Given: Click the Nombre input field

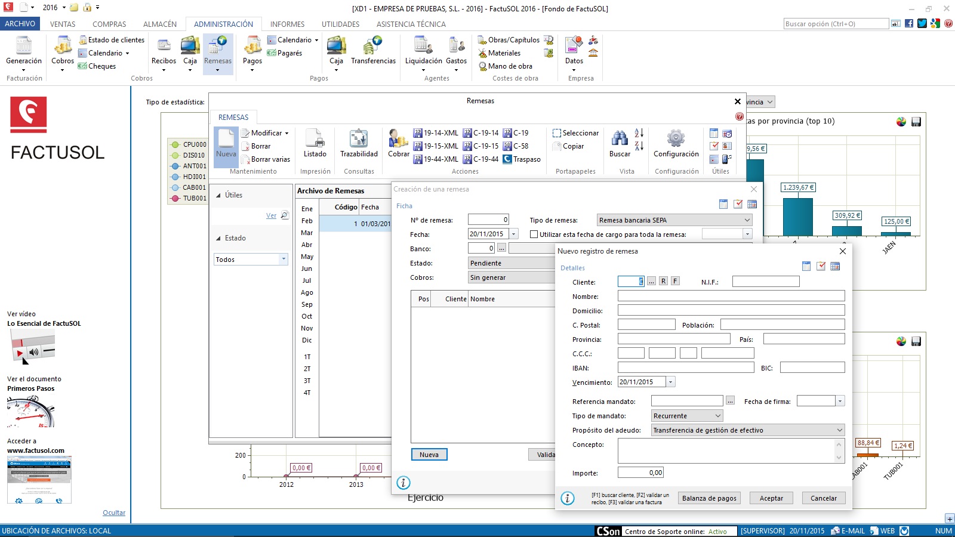Looking at the screenshot, I should tap(731, 296).
